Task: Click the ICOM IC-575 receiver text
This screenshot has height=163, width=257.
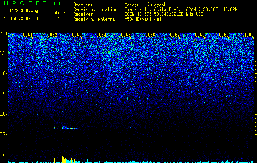Action: pos(164,14)
